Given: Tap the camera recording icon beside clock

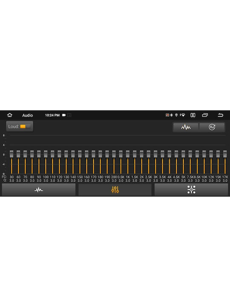Looking at the screenshot, I should (64, 115).
